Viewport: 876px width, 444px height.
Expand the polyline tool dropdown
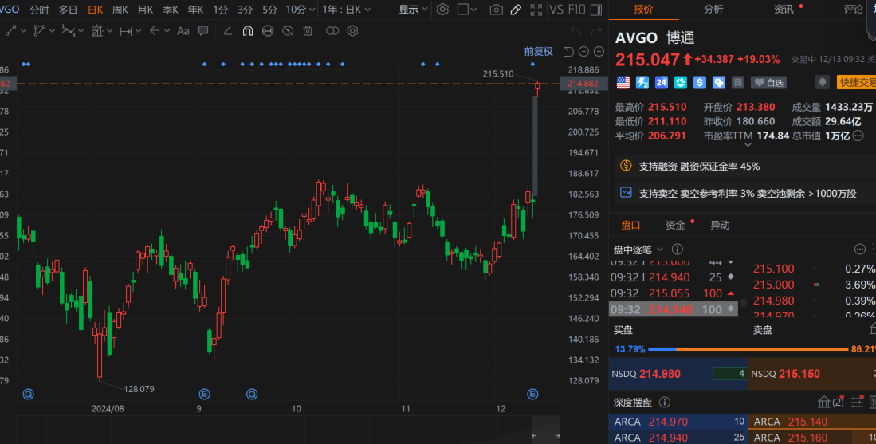53,31
